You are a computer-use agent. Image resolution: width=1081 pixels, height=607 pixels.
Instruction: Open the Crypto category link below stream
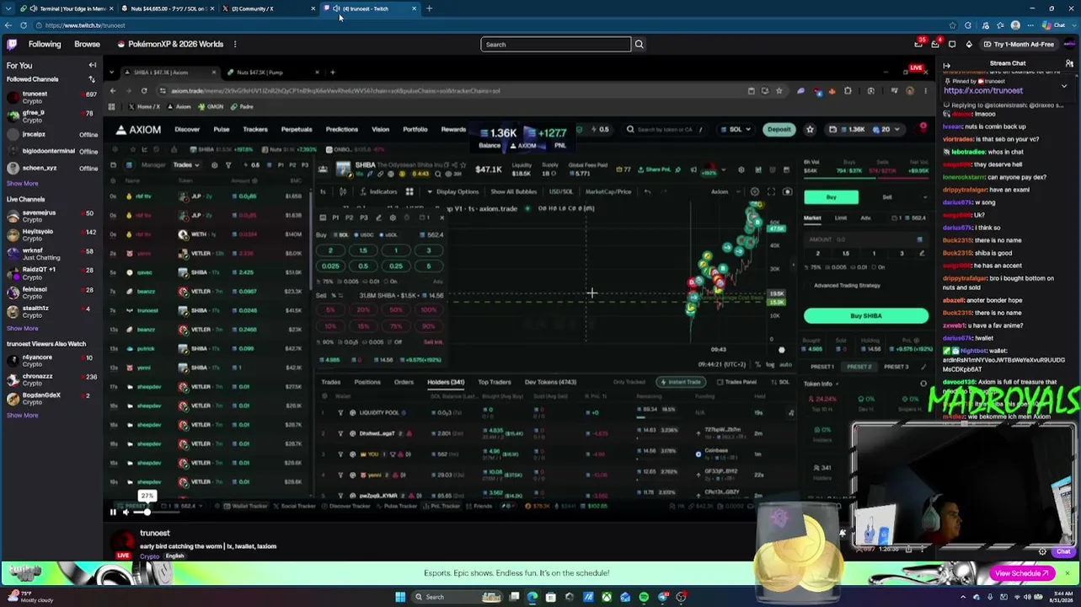[x=149, y=556]
